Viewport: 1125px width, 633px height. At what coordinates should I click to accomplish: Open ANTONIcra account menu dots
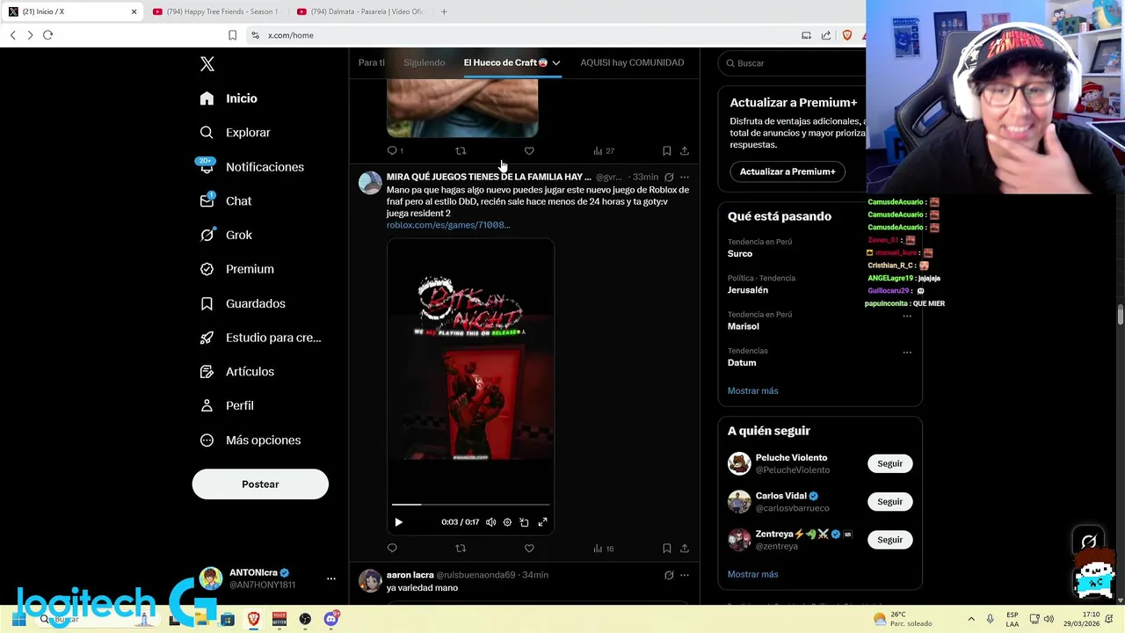(x=331, y=578)
